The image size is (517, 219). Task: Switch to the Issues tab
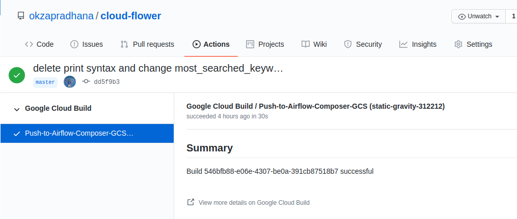pos(87,44)
